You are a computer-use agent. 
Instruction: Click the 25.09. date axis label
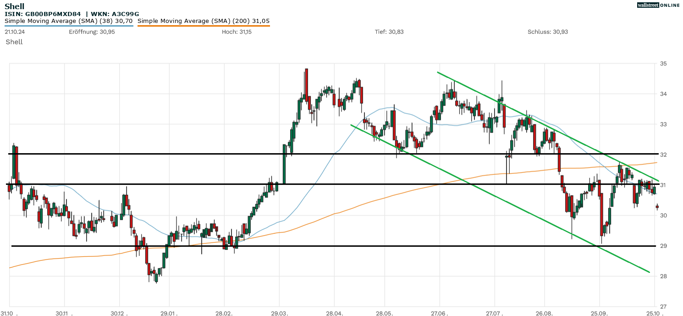tap(599, 312)
